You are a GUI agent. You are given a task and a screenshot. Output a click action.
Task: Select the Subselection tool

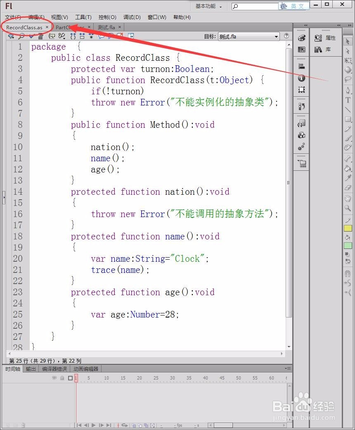348,51
